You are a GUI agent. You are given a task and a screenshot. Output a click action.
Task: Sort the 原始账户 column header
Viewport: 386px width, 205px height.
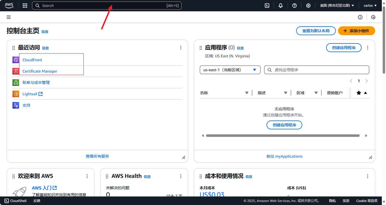click(x=335, y=93)
